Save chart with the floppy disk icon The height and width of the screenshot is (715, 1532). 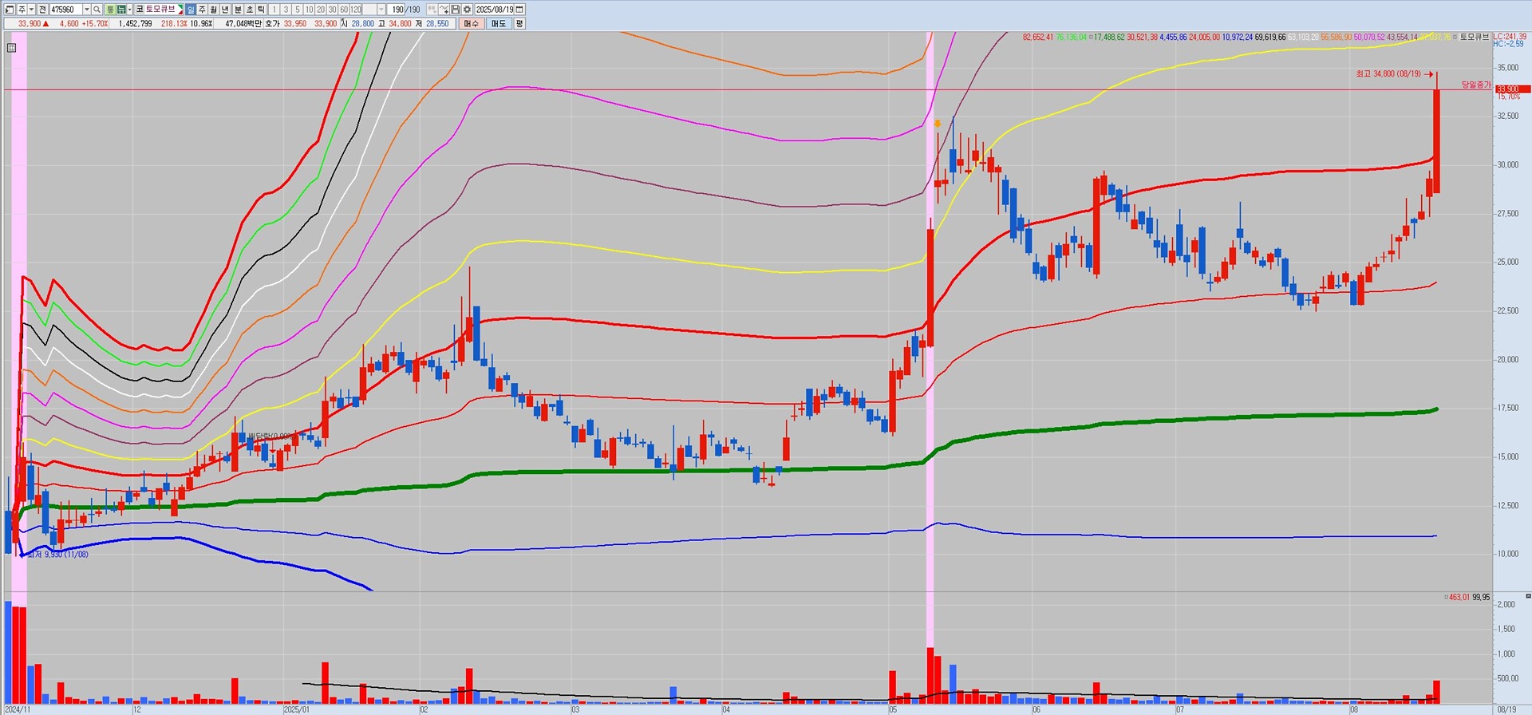(455, 10)
